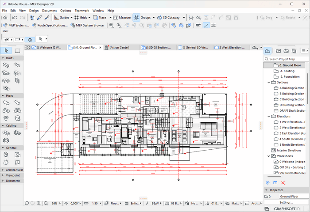The height and width of the screenshot is (212, 310).
Task: Collapse the Sections folder in Project Map
Action: click(x=269, y=82)
